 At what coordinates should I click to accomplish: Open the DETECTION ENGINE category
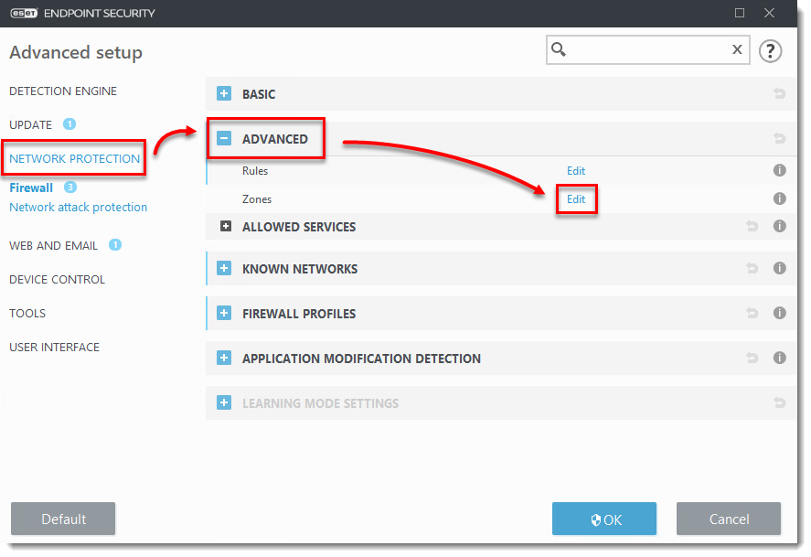point(63,91)
